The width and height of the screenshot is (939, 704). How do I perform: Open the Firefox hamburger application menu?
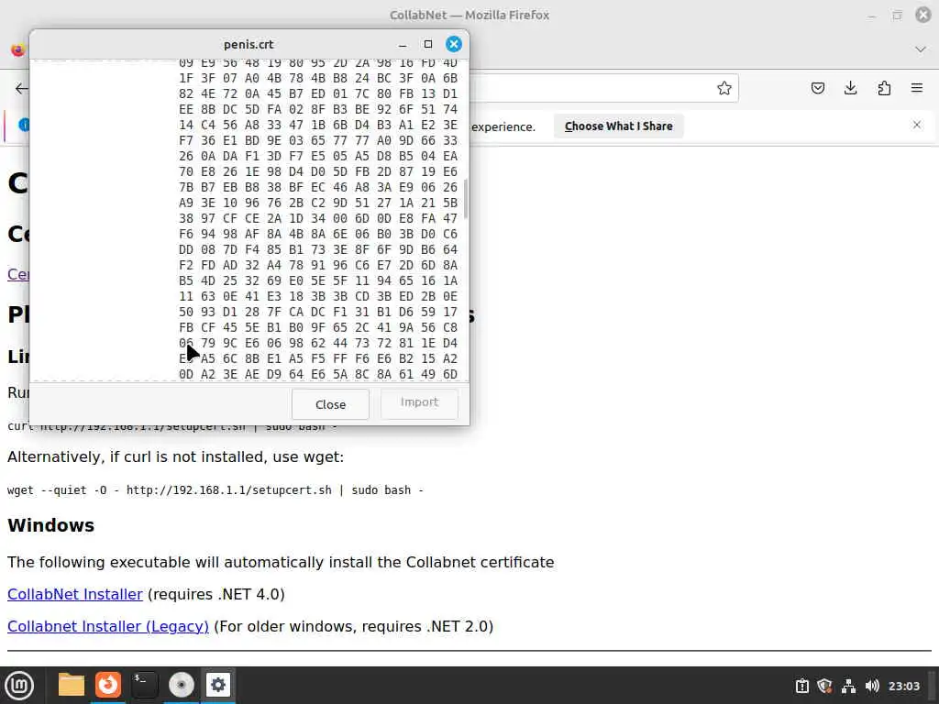pyautogui.click(x=917, y=89)
